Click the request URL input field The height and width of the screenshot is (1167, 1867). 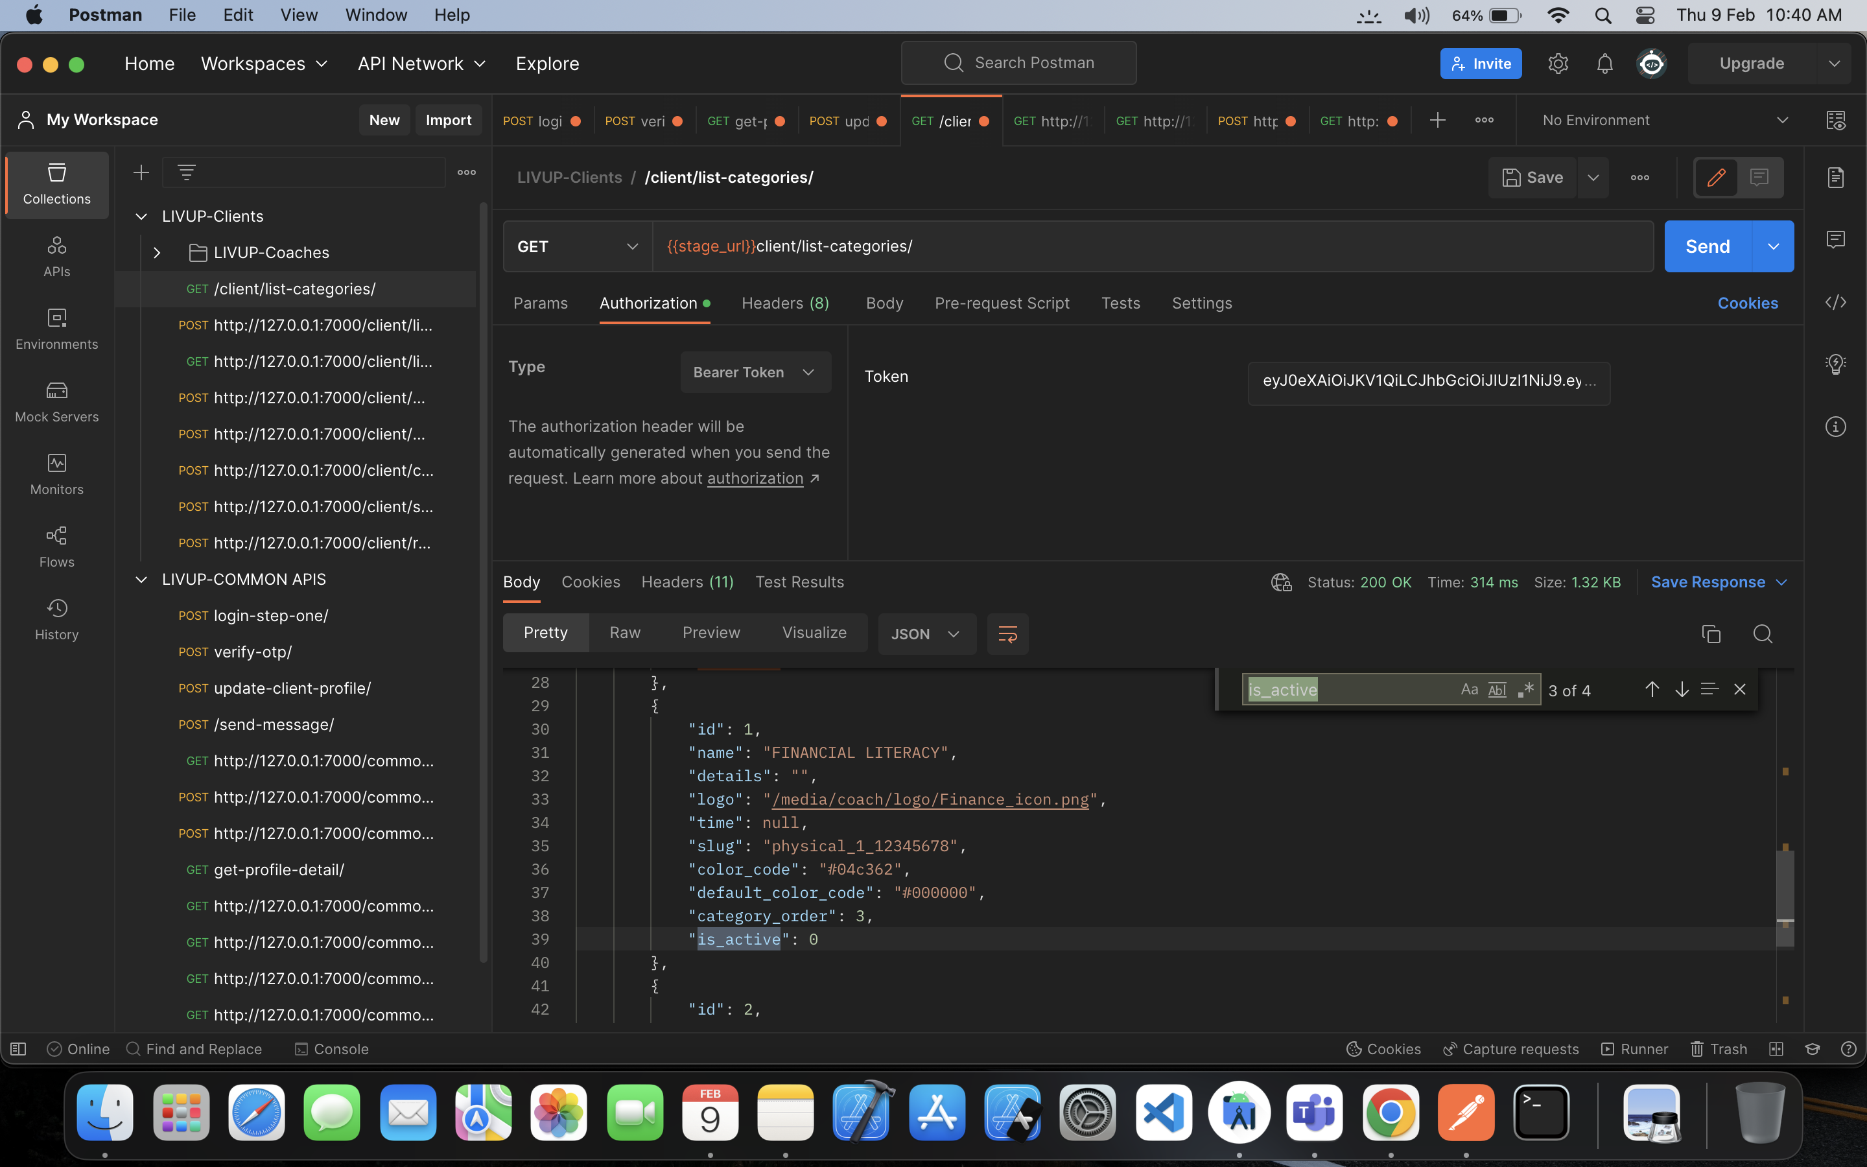[x=1153, y=246]
